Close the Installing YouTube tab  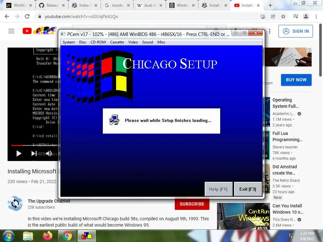point(258,6)
